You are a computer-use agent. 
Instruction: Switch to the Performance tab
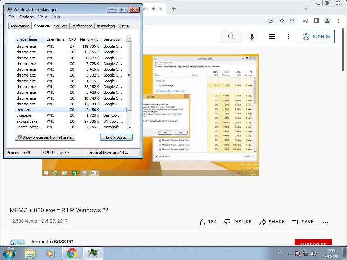(x=82, y=26)
